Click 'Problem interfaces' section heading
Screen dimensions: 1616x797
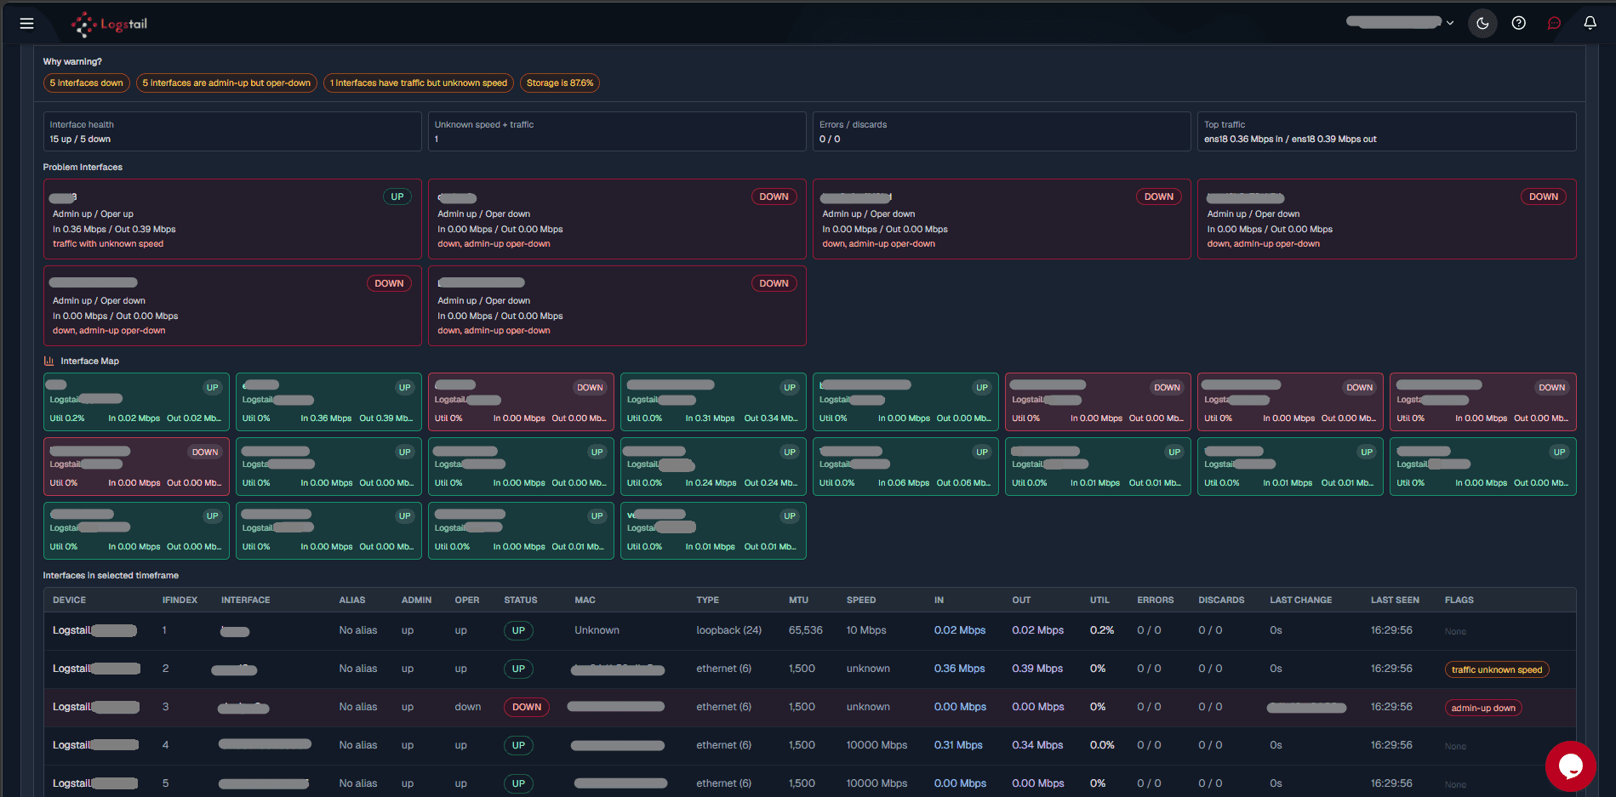click(x=83, y=168)
